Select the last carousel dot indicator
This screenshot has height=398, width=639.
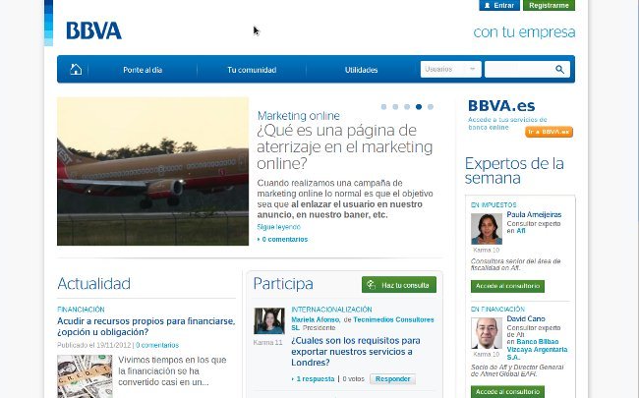(x=431, y=106)
